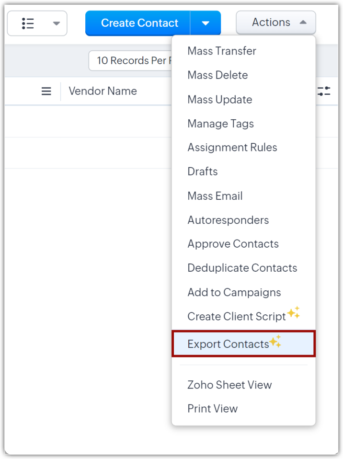Choose the Mass Delete option

pyautogui.click(x=217, y=75)
